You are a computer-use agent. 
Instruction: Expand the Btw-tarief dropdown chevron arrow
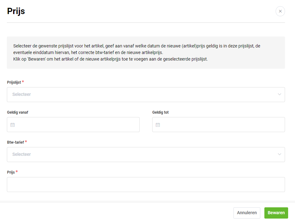click(x=279, y=154)
